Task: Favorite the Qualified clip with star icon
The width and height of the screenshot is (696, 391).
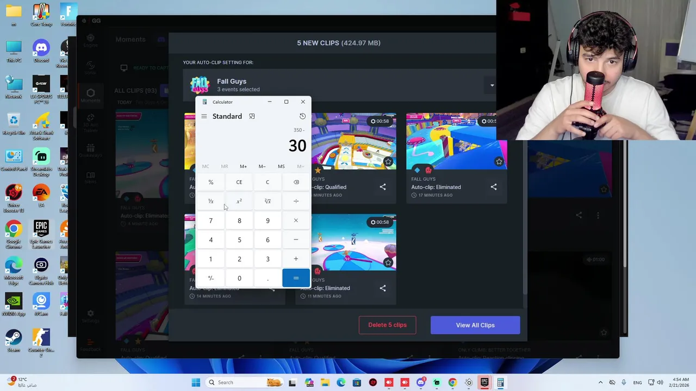Action: click(388, 161)
